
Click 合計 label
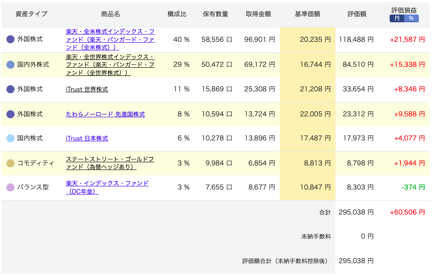pos(325,212)
